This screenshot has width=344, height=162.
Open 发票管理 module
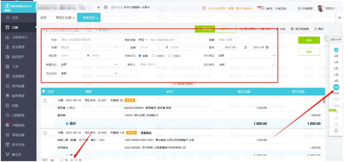(x=18, y=76)
